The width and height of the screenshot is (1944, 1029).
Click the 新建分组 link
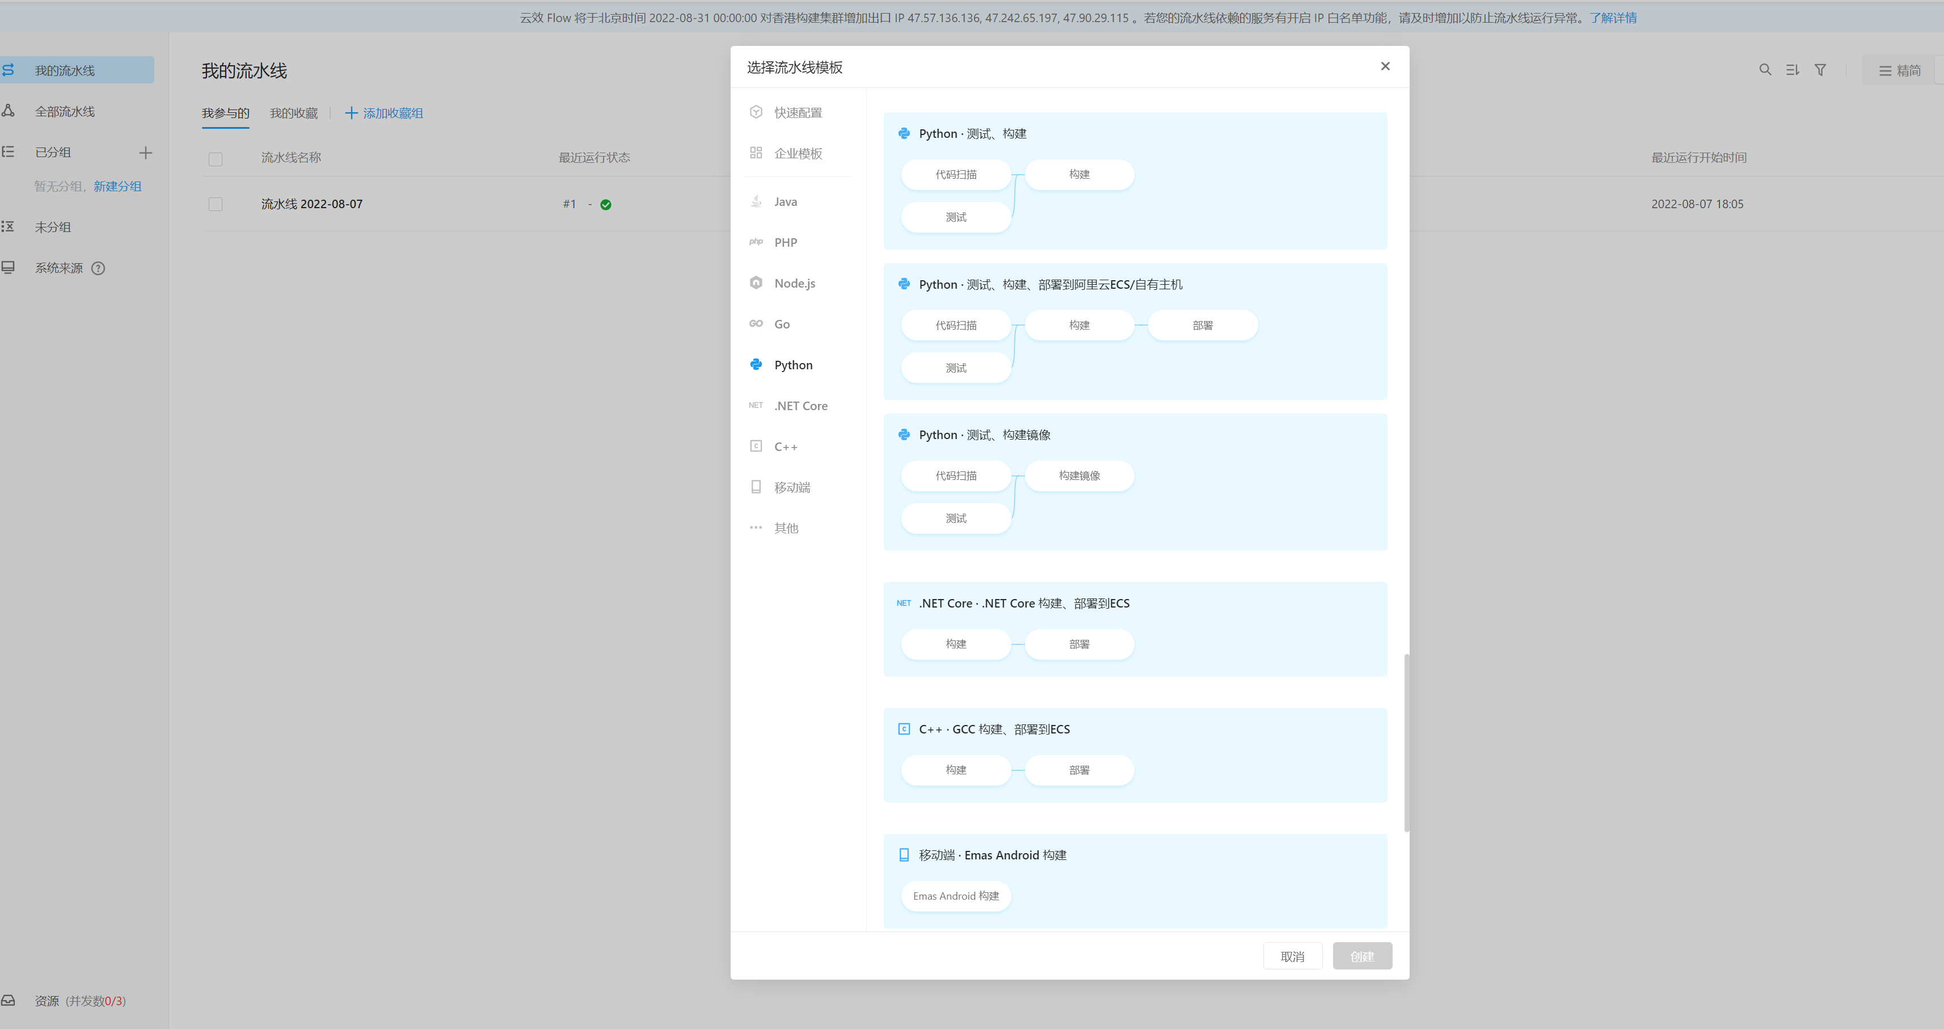point(117,186)
